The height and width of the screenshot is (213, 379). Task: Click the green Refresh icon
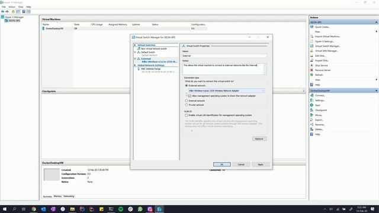click(x=312, y=75)
